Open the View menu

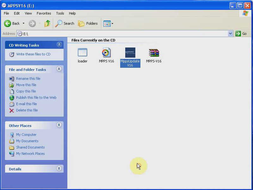(x=28, y=13)
